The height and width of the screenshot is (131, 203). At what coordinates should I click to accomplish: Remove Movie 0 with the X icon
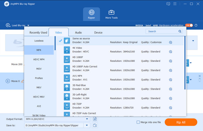[x=200, y=76]
